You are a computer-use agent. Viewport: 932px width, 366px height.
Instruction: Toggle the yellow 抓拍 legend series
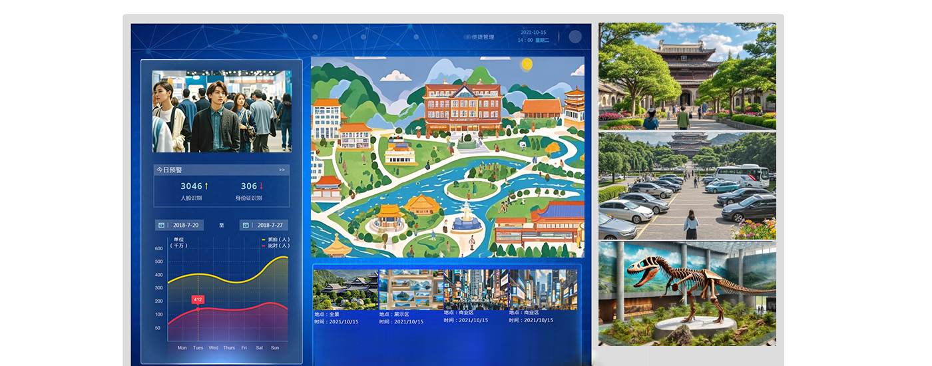(x=276, y=240)
